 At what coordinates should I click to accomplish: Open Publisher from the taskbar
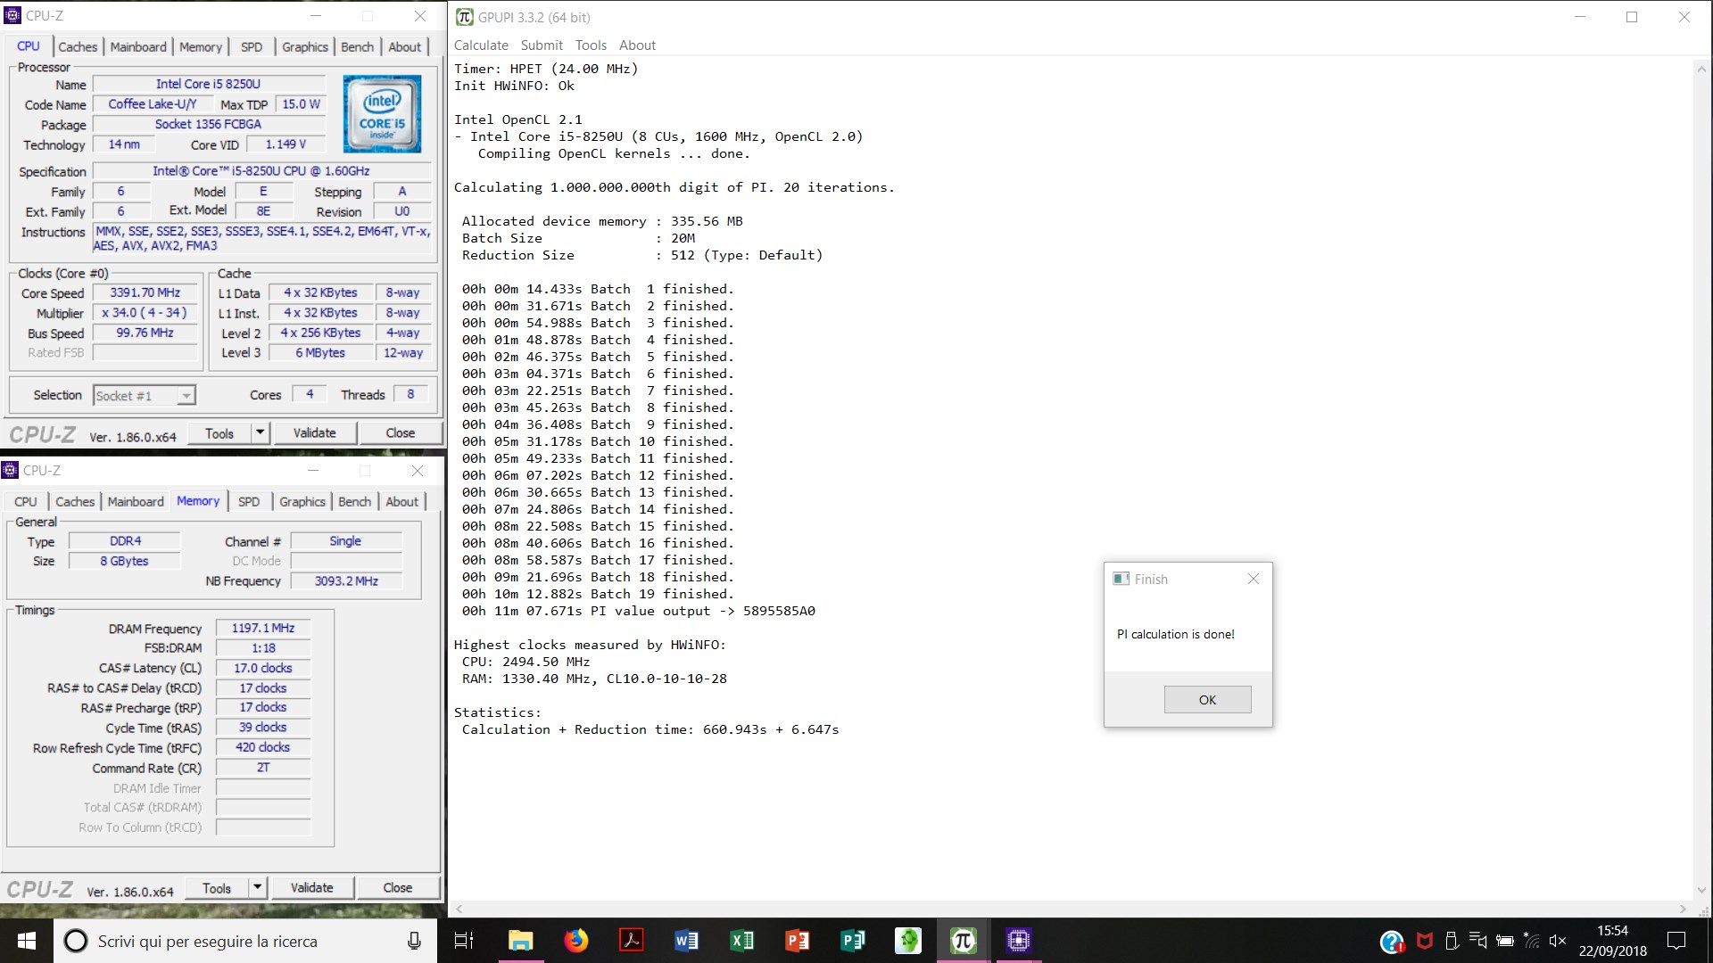852,941
